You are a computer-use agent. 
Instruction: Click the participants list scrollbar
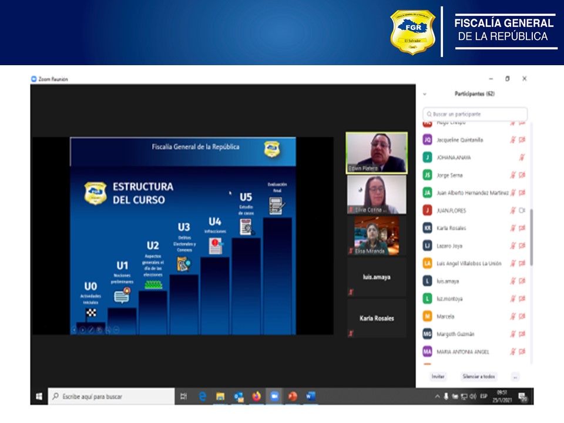pos(531,236)
